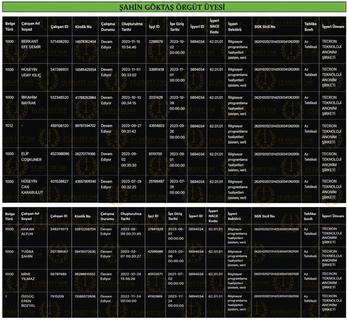Select employee ID 512348520
The width and height of the screenshot is (348, 320).
59,98
